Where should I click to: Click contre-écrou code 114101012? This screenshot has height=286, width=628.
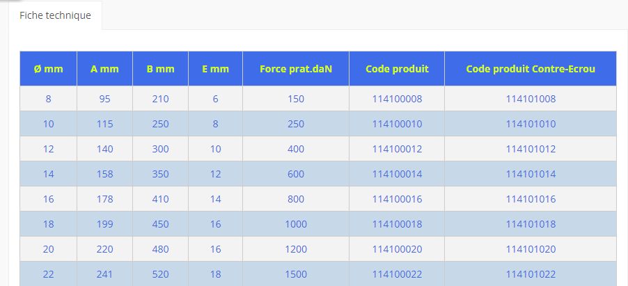coord(531,149)
